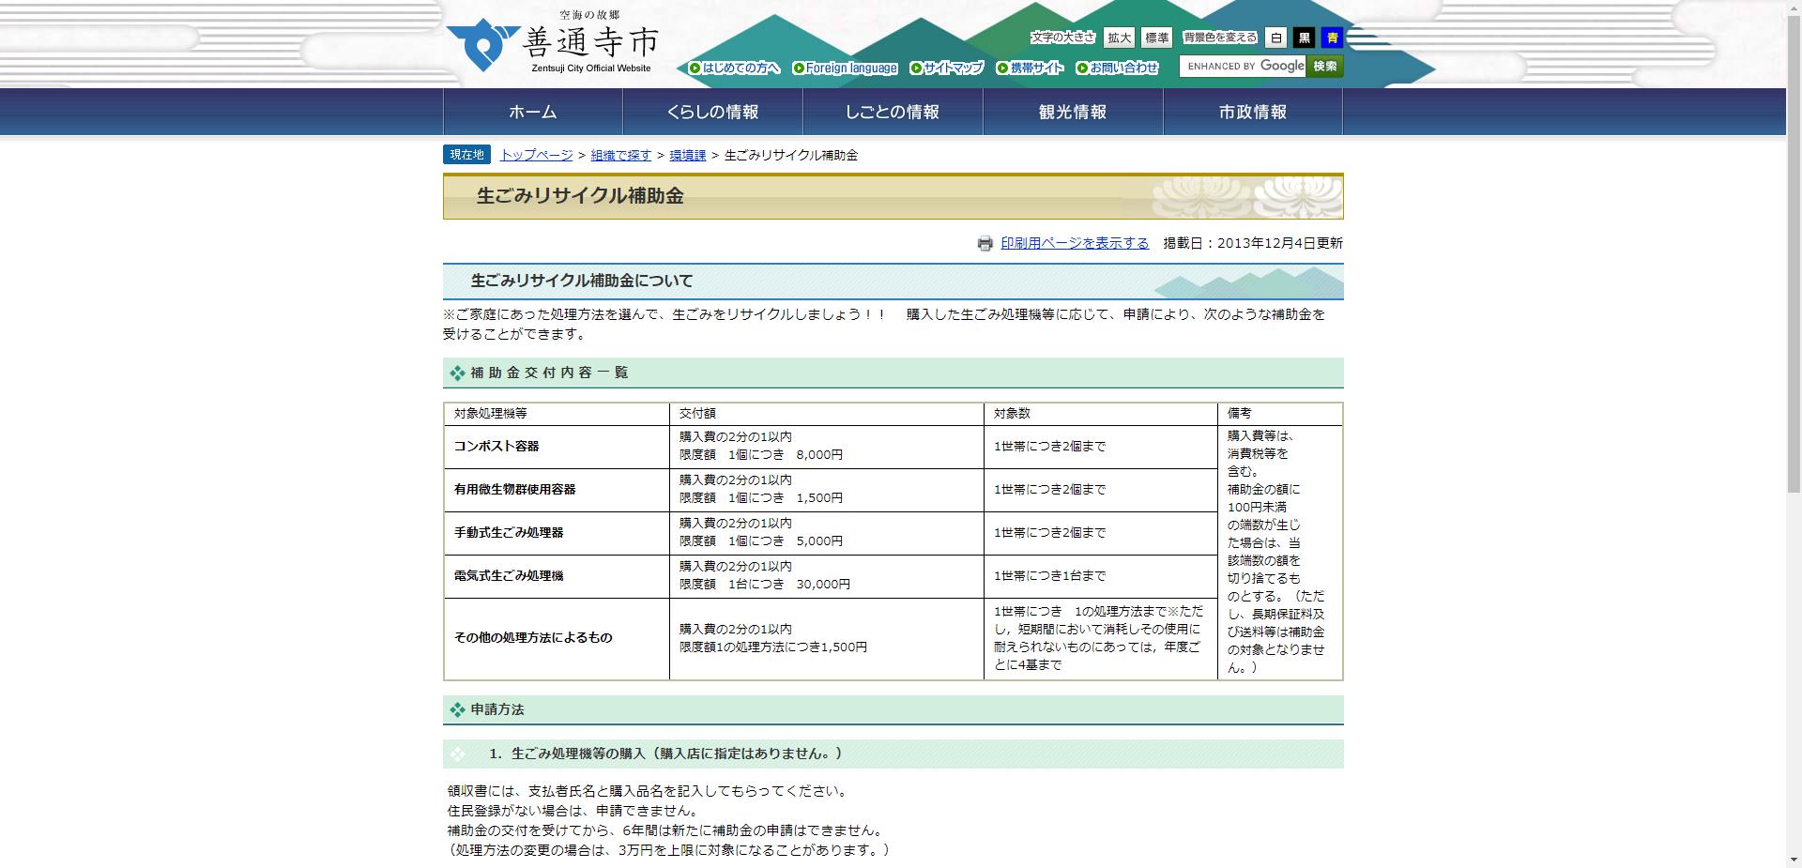Click the diamond icon beside 補助金交付内容一覧 heading
The image size is (1802, 868).
coord(455,372)
